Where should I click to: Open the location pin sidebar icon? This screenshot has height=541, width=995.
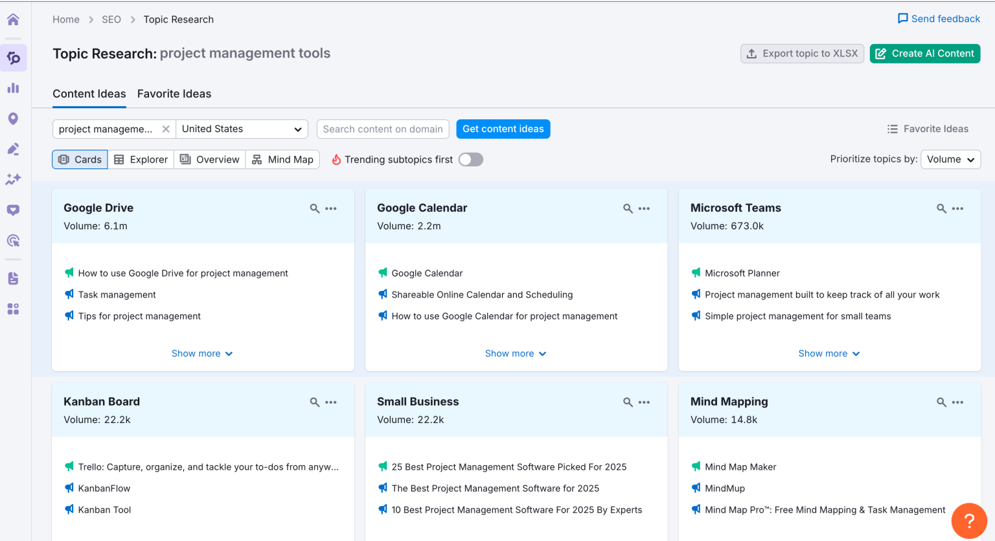click(x=13, y=119)
